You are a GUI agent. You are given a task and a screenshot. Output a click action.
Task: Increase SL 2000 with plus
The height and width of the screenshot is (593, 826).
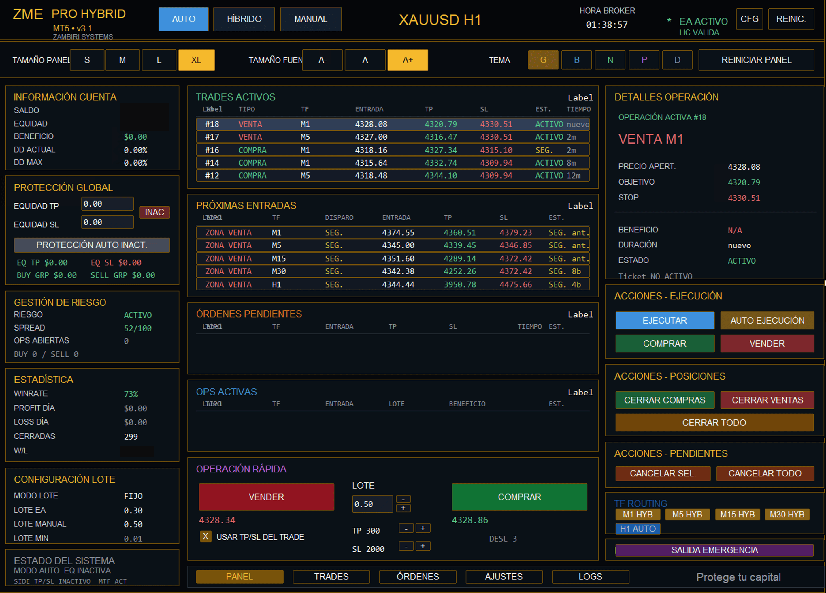(x=423, y=546)
